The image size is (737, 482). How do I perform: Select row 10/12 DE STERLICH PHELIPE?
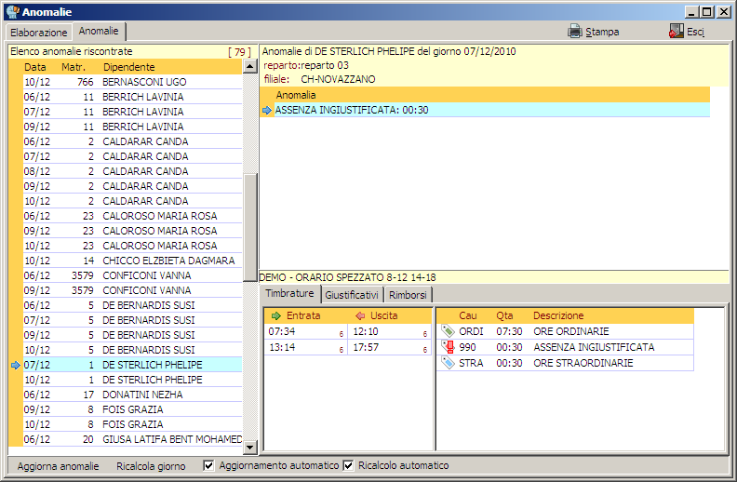(x=132, y=380)
